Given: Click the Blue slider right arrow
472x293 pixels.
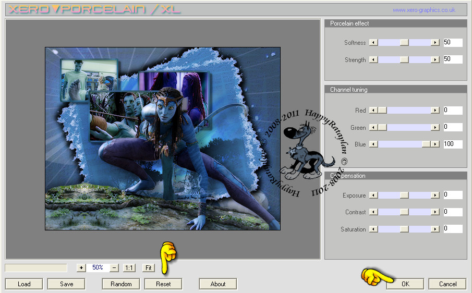Looking at the screenshot, I should pyautogui.click(x=435, y=144).
